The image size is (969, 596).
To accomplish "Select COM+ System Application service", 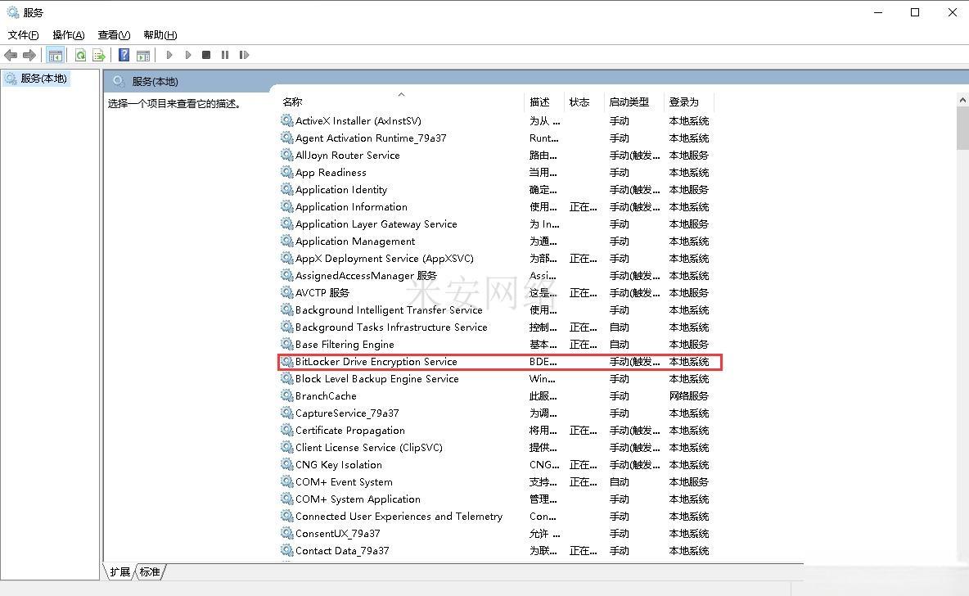I will pos(358,499).
